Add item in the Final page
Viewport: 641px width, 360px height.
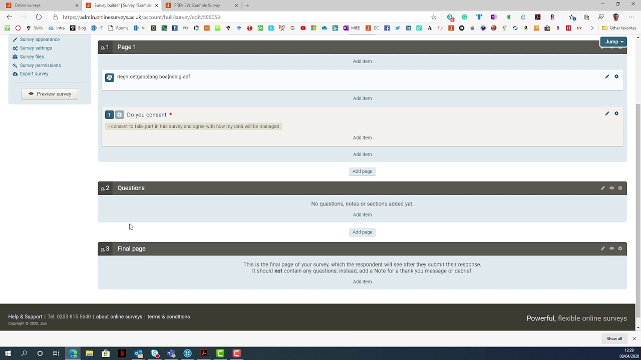click(x=362, y=281)
